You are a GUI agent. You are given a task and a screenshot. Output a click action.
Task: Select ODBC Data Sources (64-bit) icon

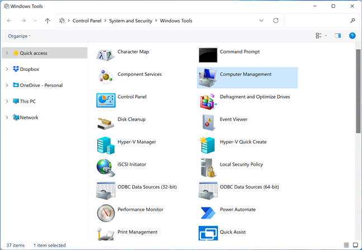pyautogui.click(x=208, y=190)
